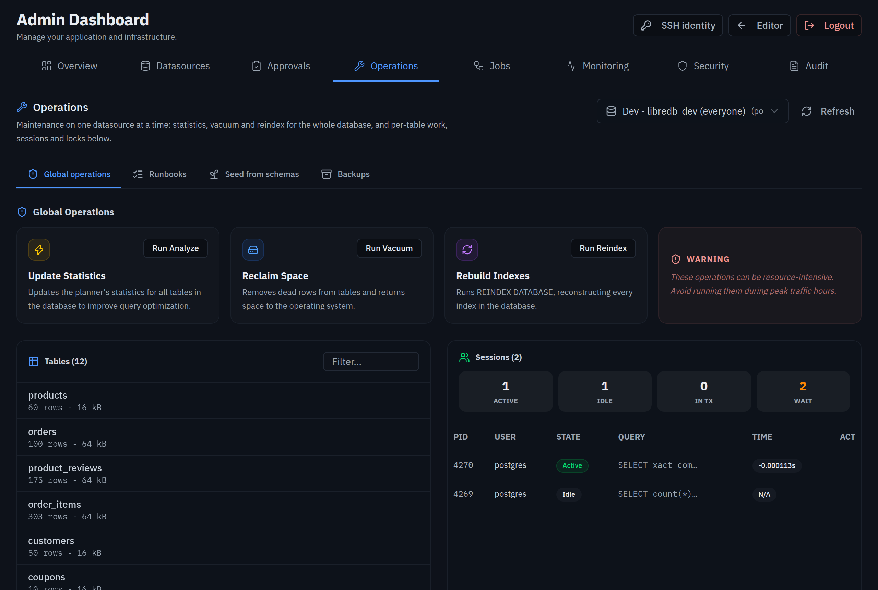Image resolution: width=878 pixels, height=590 pixels.
Task: Switch to the Overview tab
Action: pos(69,66)
